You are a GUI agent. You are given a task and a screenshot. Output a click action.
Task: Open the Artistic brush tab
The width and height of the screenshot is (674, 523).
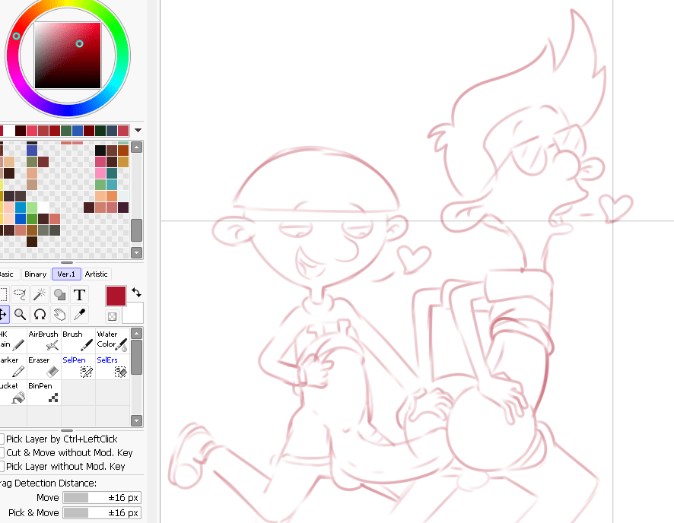[x=97, y=274]
